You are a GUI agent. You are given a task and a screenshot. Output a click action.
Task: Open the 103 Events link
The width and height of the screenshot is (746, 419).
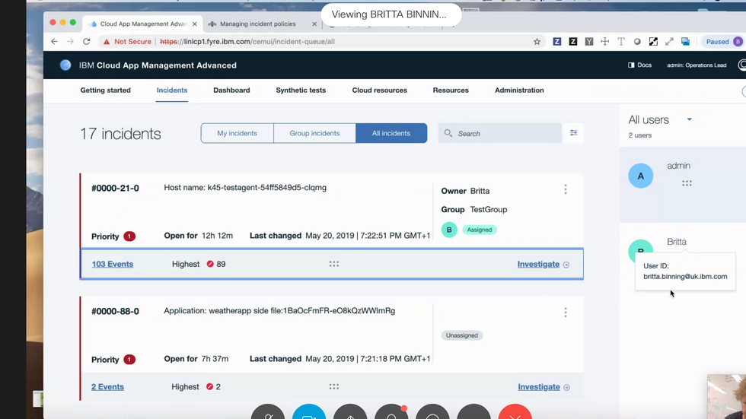(113, 264)
